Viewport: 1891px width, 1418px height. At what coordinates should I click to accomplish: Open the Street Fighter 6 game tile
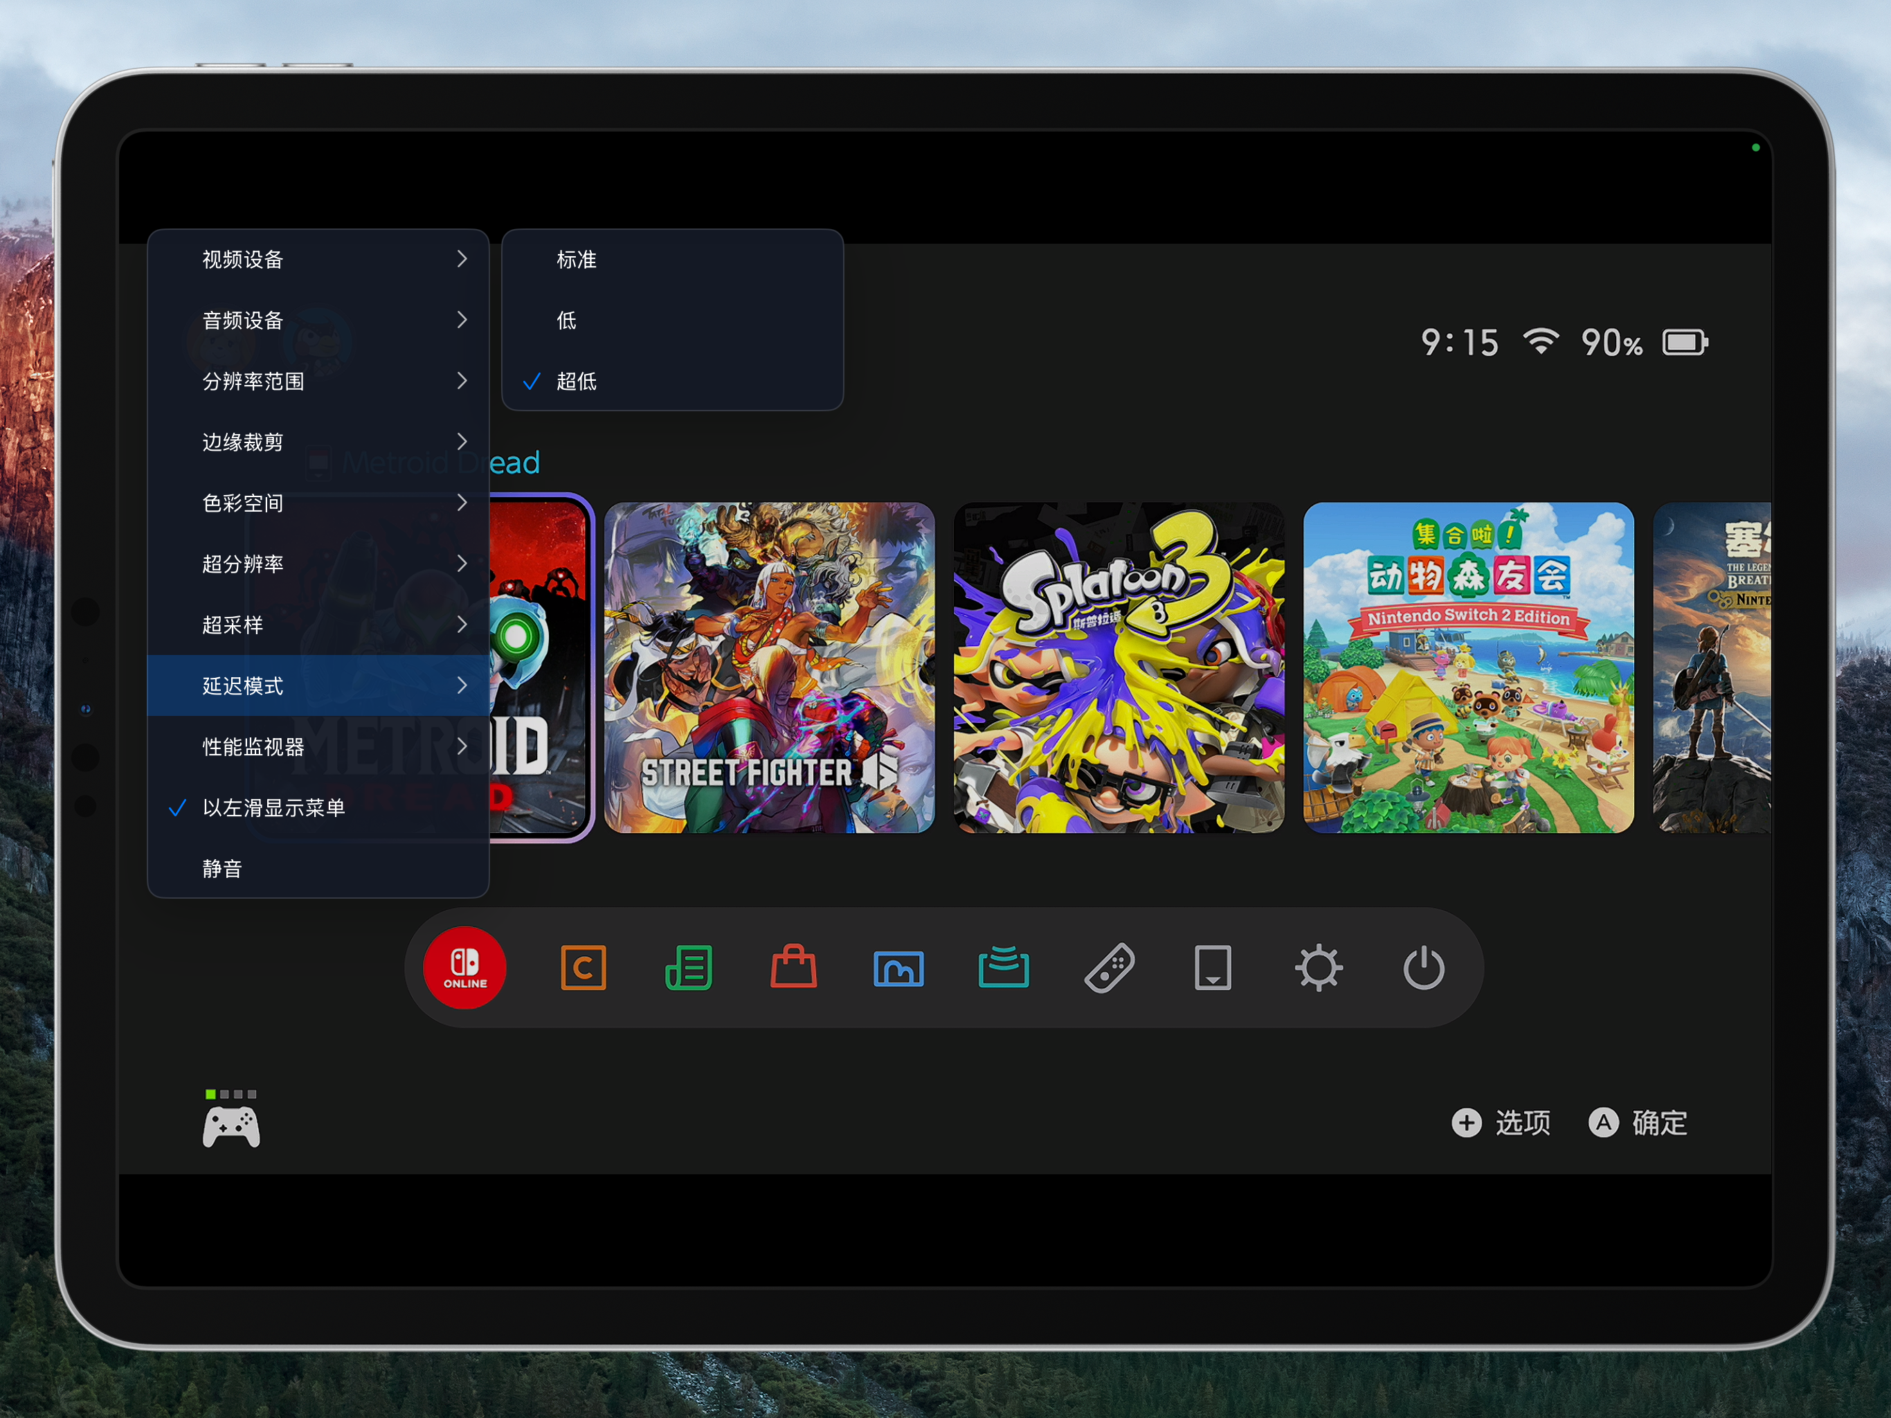click(770, 667)
